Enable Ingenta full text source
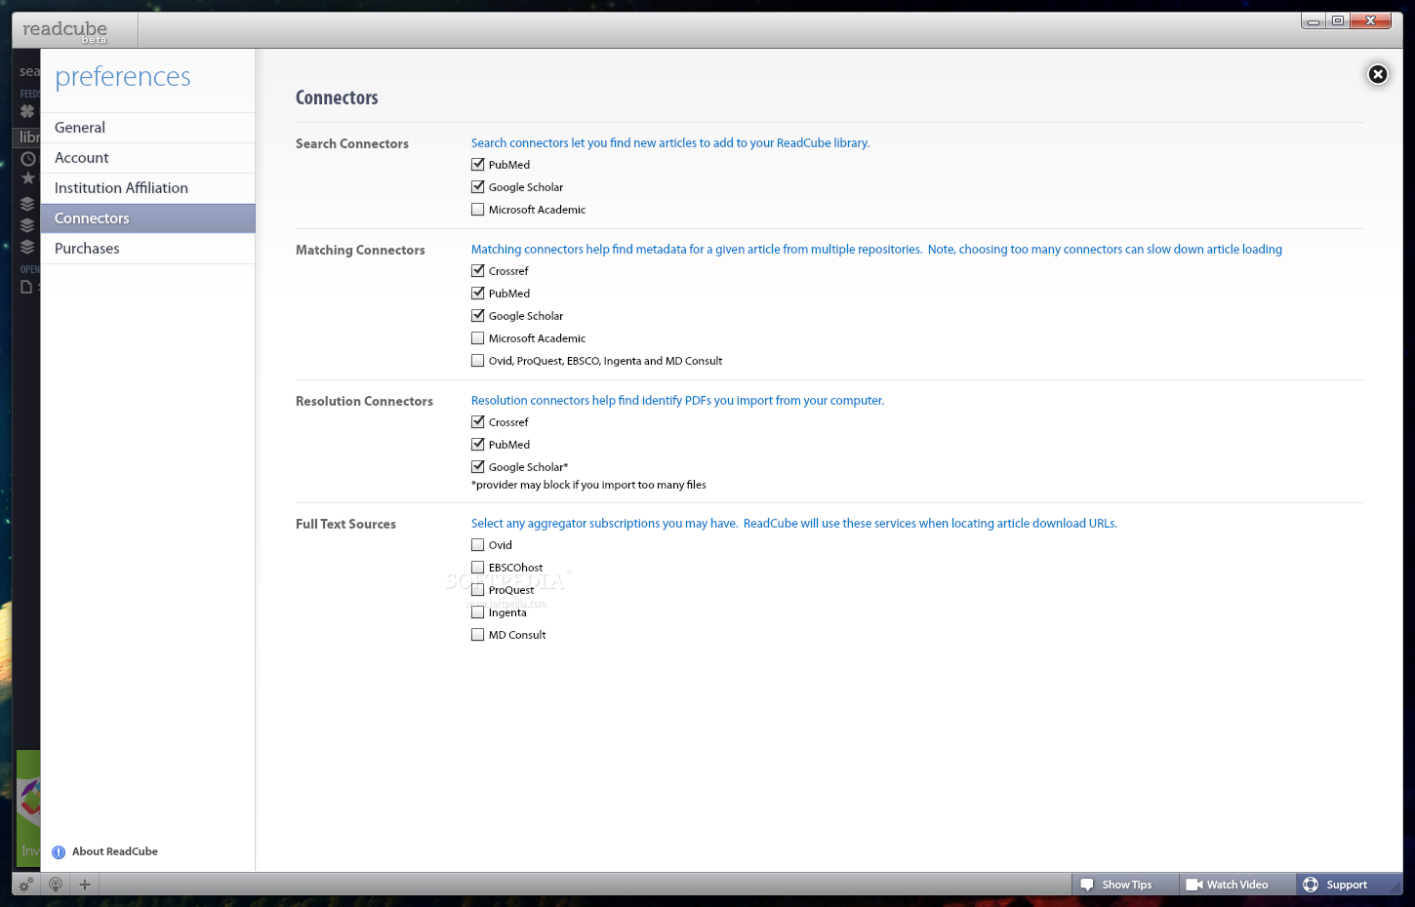1415x907 pixels. pos(478,612)
